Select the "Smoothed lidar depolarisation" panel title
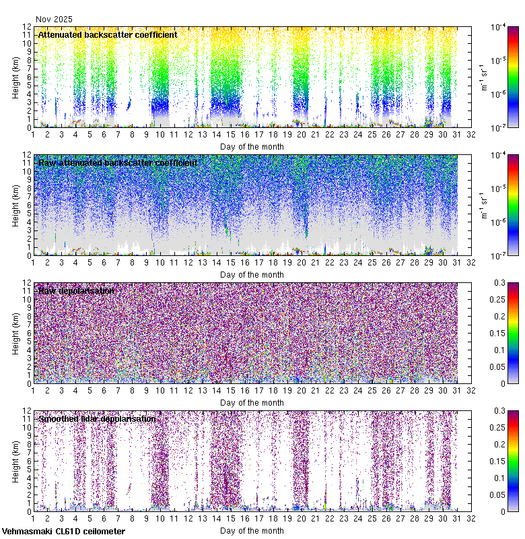This screenshot has width=525, height=539. pyautogui.click(x=97, y=418)
